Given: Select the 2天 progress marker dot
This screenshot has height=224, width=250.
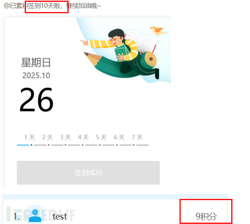Looking at the screenshot, I should coord(49,145).
